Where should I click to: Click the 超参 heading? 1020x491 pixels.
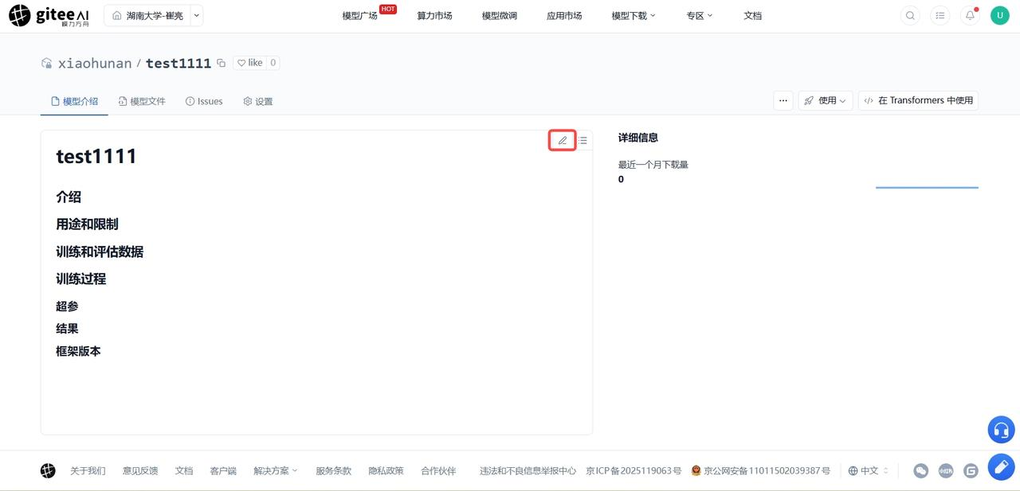pos(67,306)
